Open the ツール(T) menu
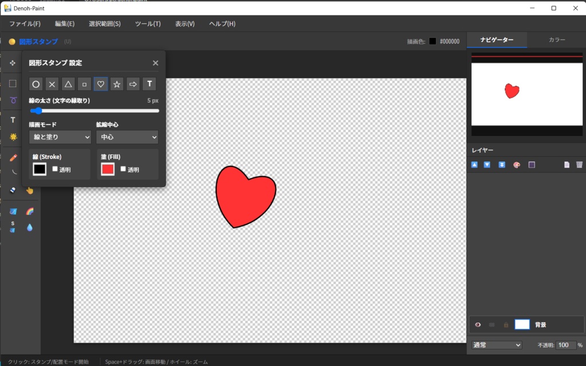 tap(148, 23)
